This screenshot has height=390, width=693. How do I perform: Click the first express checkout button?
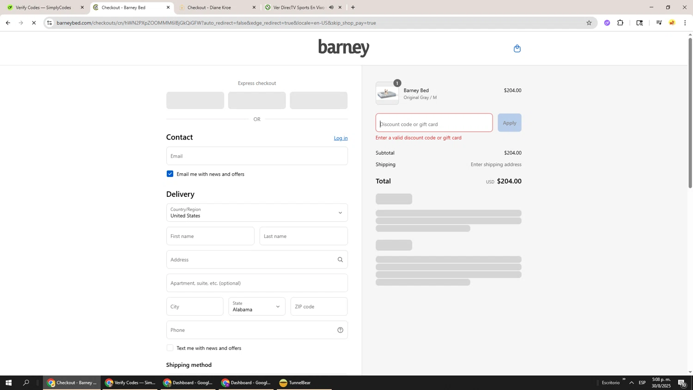[x=195, y=100]
